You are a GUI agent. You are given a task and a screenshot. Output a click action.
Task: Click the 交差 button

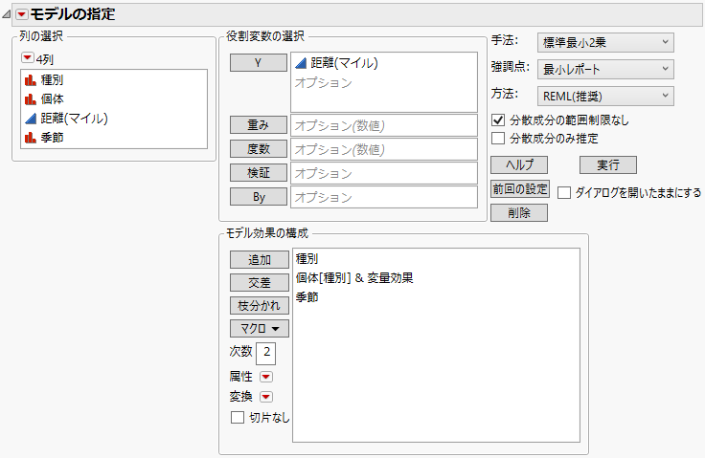pos(260,282)
